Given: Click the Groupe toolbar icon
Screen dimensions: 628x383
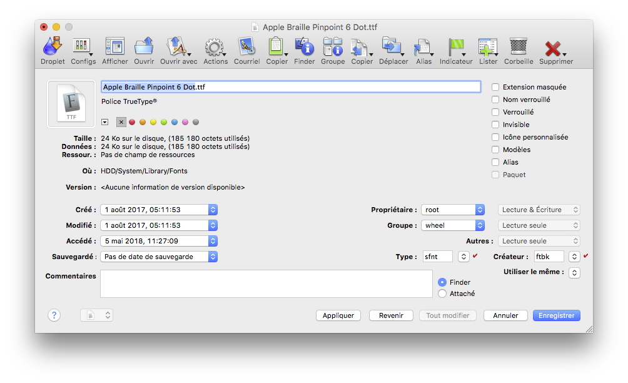Looking at the screenshot, I should [x=332, y=46].
